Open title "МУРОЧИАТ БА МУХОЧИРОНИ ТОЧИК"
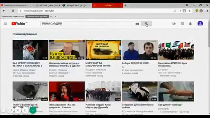 click(98, 65)
